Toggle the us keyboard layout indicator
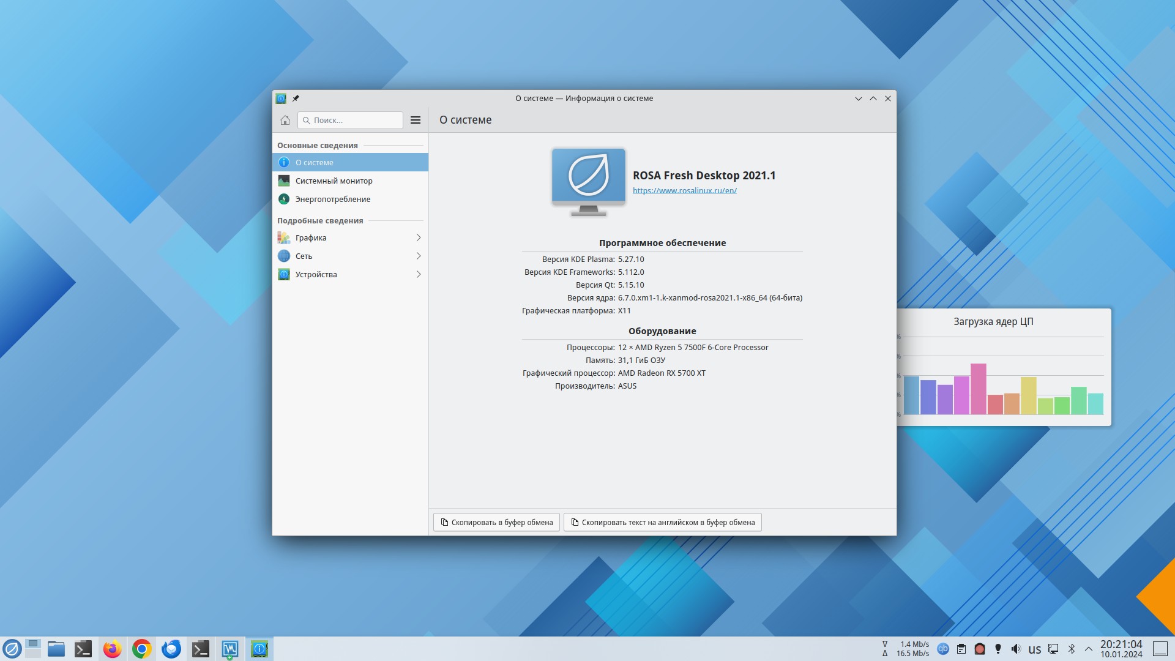 [1034, 649]
